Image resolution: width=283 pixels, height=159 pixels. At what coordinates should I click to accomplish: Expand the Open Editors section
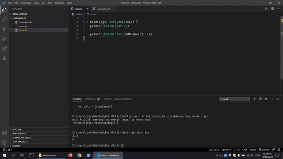pyautogui.click(x=39, y=14)
